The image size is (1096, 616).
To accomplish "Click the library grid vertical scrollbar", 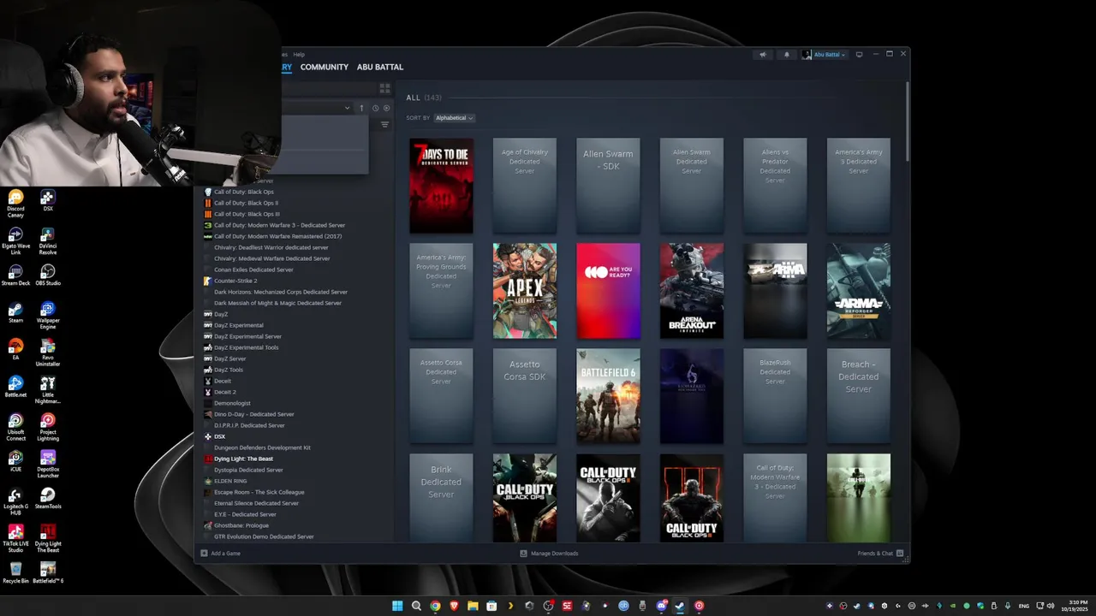I will pos(907,120).
